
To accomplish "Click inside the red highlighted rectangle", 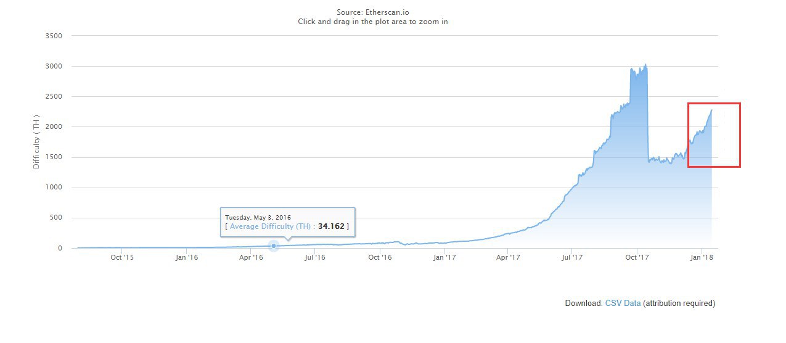I will tap(714, 135).
